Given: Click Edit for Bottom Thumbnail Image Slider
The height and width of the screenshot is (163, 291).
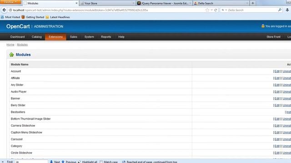Looking at the screenshot, I should tap(277, 119).
